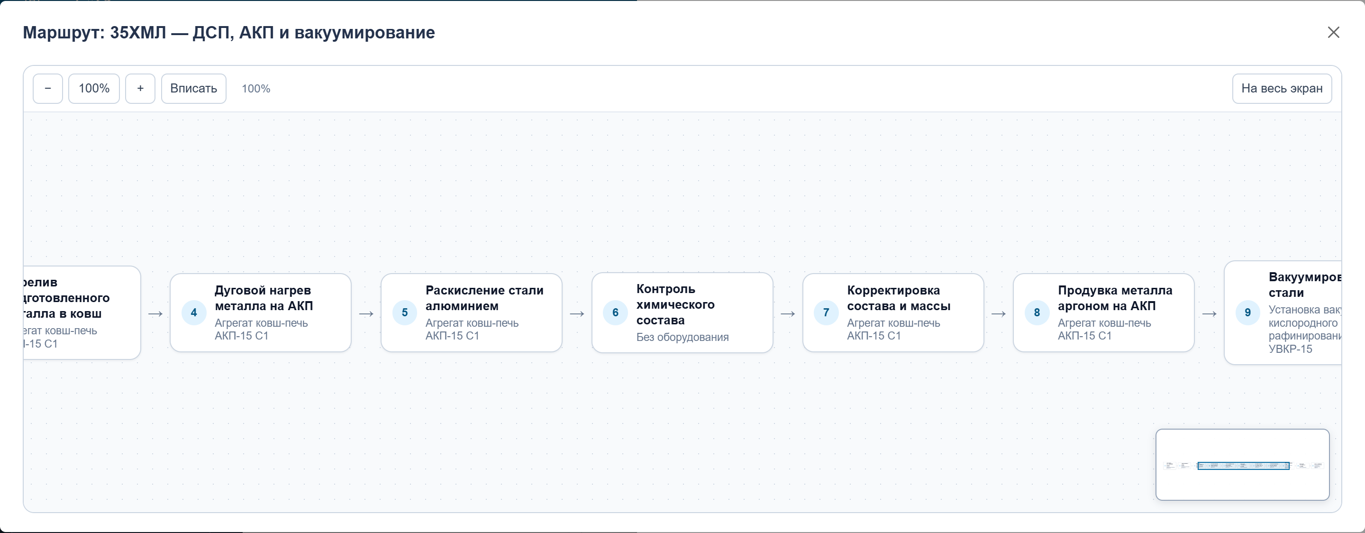Click Без оборудования text in step 6

[682, 337]
